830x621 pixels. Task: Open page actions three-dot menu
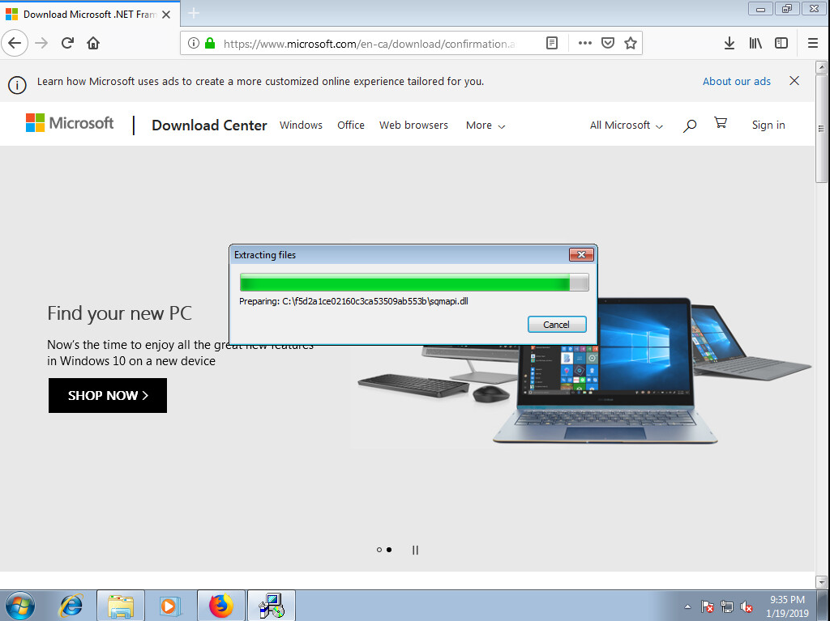[x=585, y=44]
